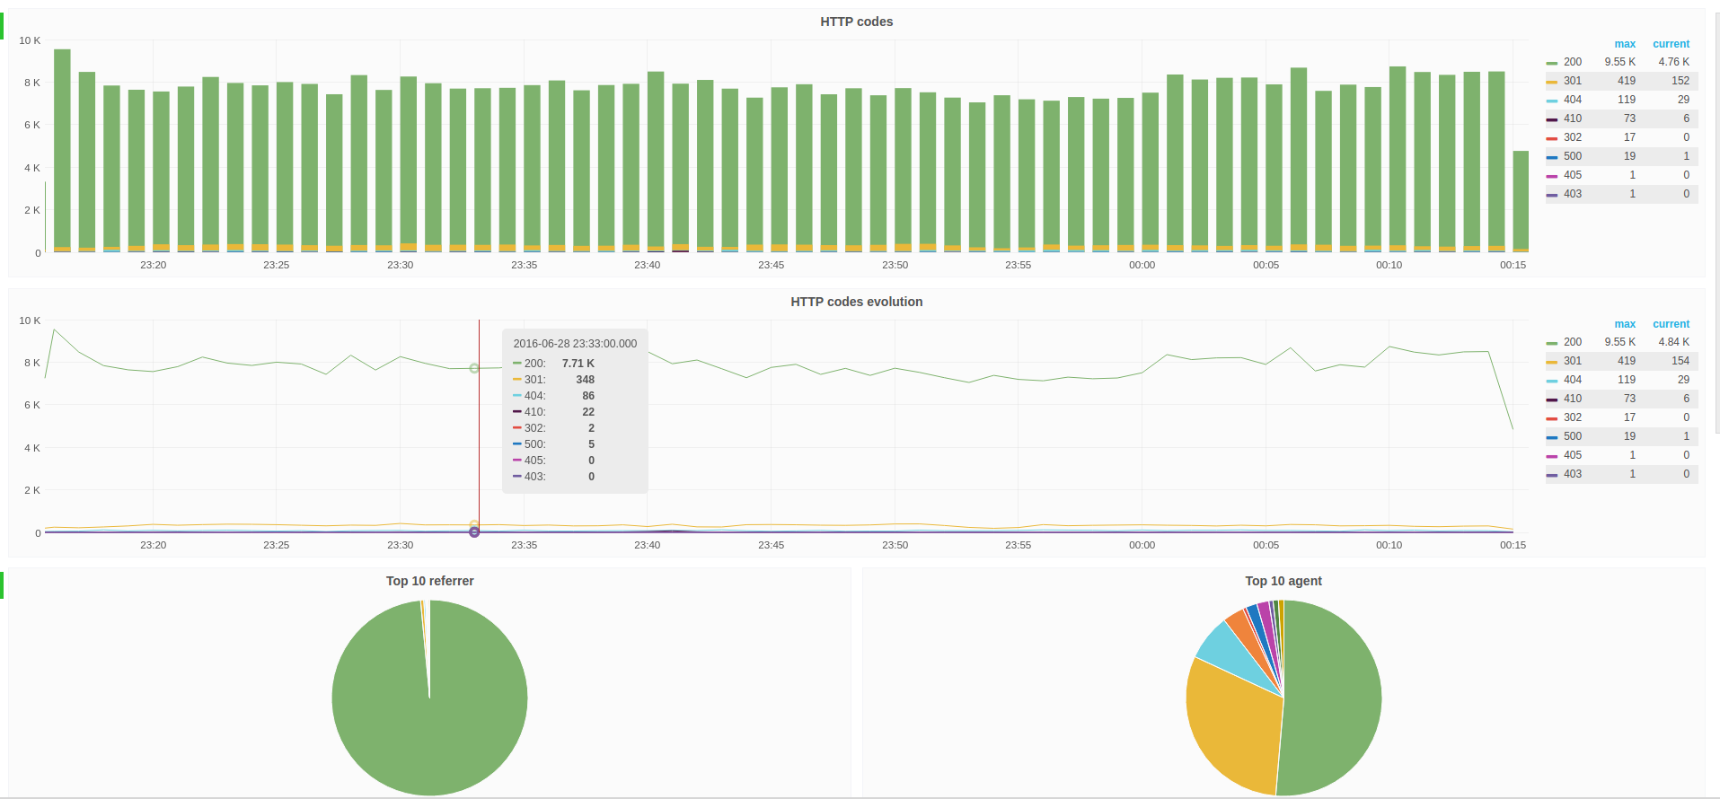The height and width of the screenshot is (799, 1720).
Task: Toggle series 403 in HTTP codes evolution legend
Action: click(1572, 474)
